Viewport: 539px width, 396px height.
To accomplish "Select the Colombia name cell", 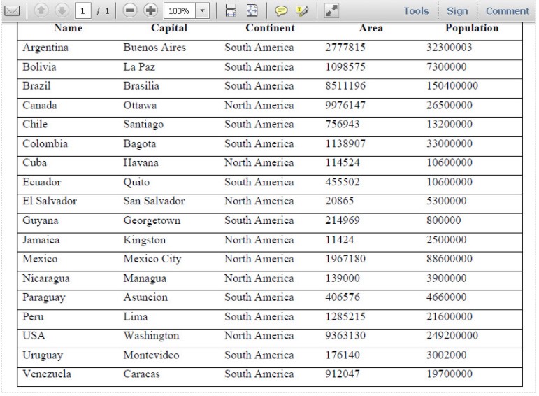I will (45, 143).
